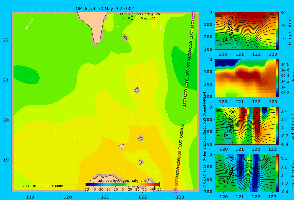The width and height of the screenshot is (294, 200).
Task: Select the island marker near 121.4°E, 19.3°N
Action: pos(122,146)
